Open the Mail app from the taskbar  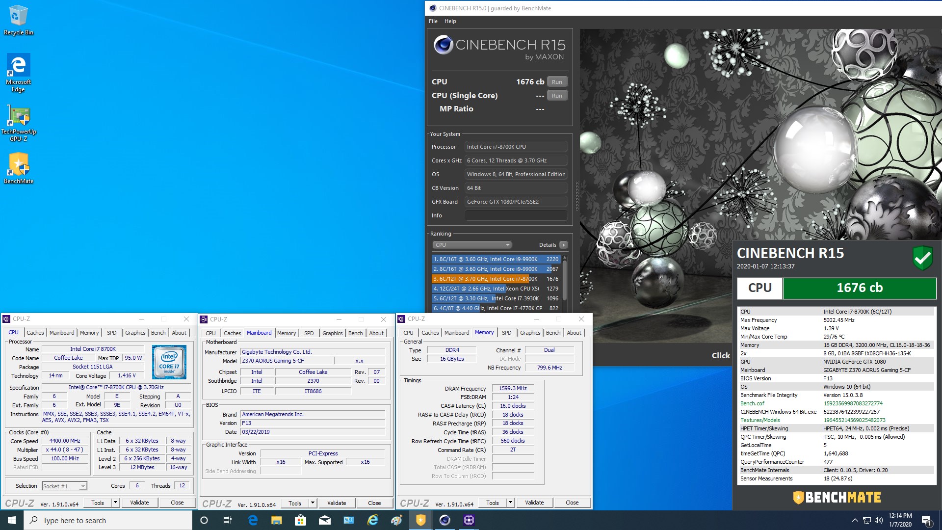click(x=324, y=520)
